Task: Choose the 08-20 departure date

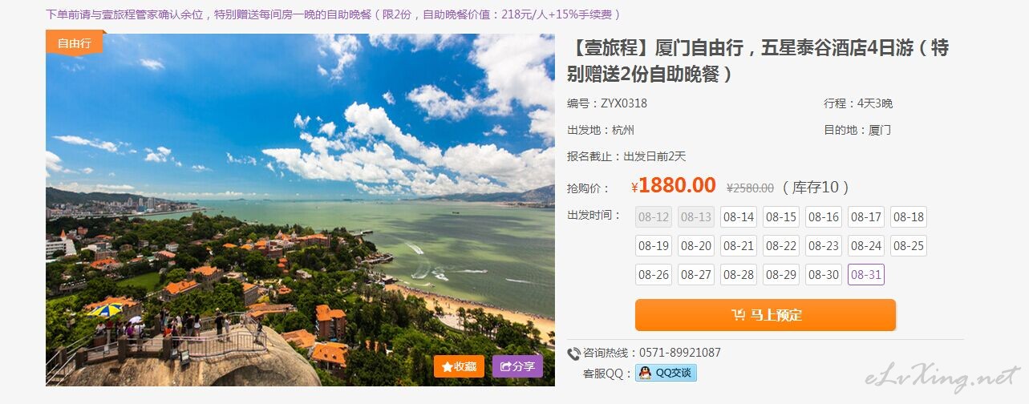Action: tap(695, 246)
